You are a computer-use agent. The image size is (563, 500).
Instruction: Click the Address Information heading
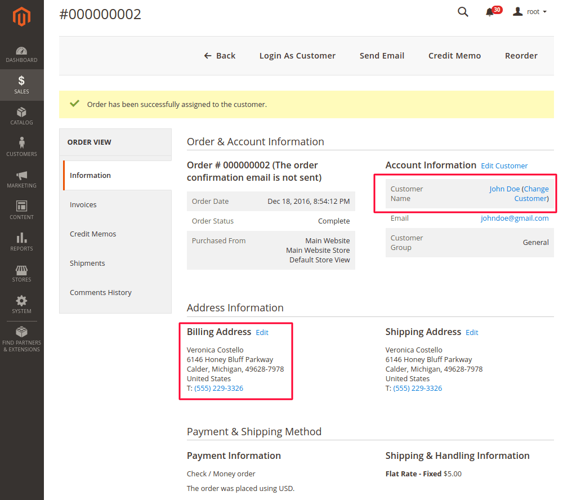[235, 308]
